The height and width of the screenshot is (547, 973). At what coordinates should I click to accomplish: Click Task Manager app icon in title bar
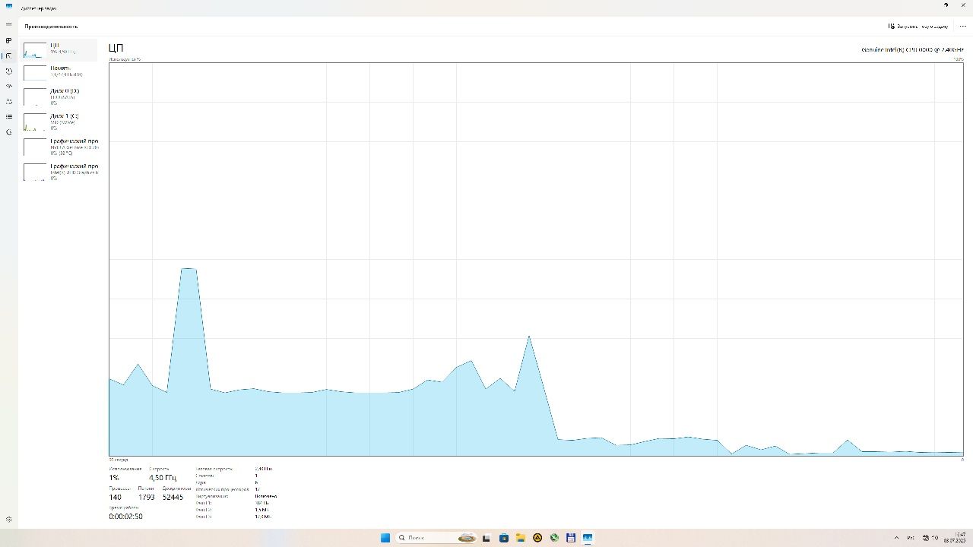9,6
